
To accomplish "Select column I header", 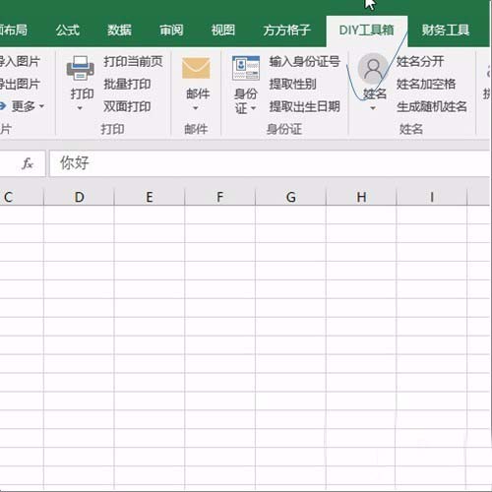I will (432, 197).
